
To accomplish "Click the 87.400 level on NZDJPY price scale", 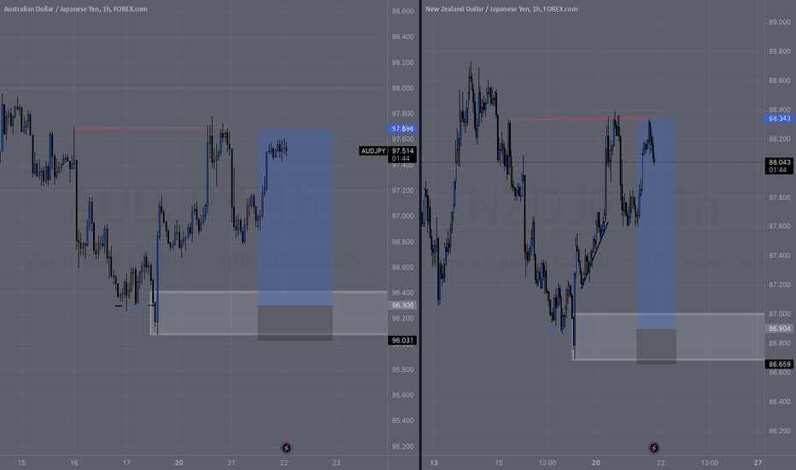I will [779, 256].
